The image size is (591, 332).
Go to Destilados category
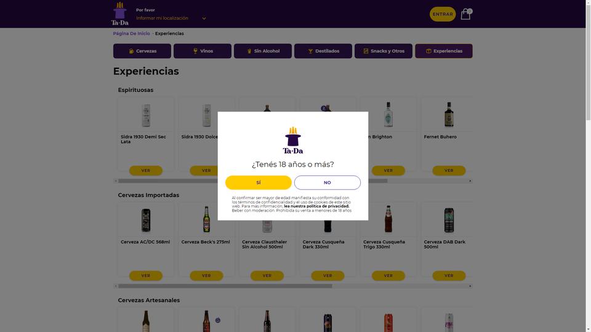323,51
